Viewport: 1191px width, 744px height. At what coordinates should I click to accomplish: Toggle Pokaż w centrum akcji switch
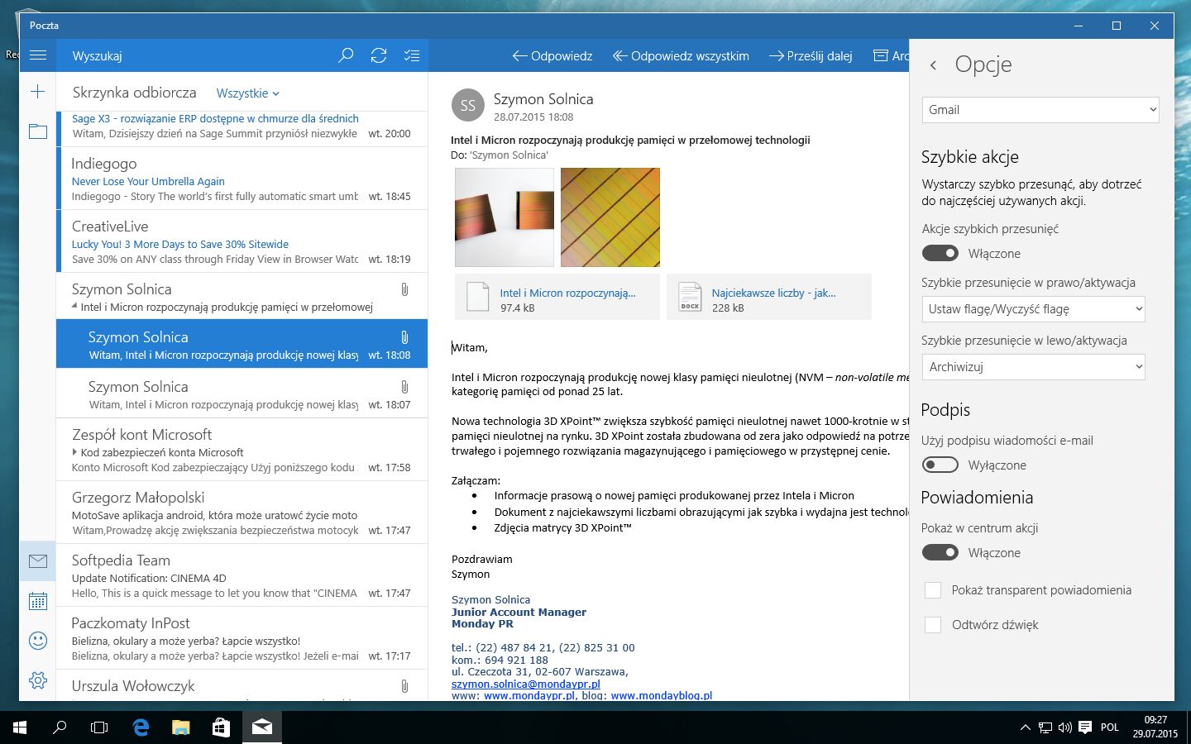point(940,552)
